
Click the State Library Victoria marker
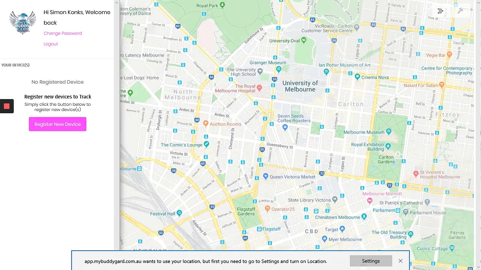tap(335, 199)
